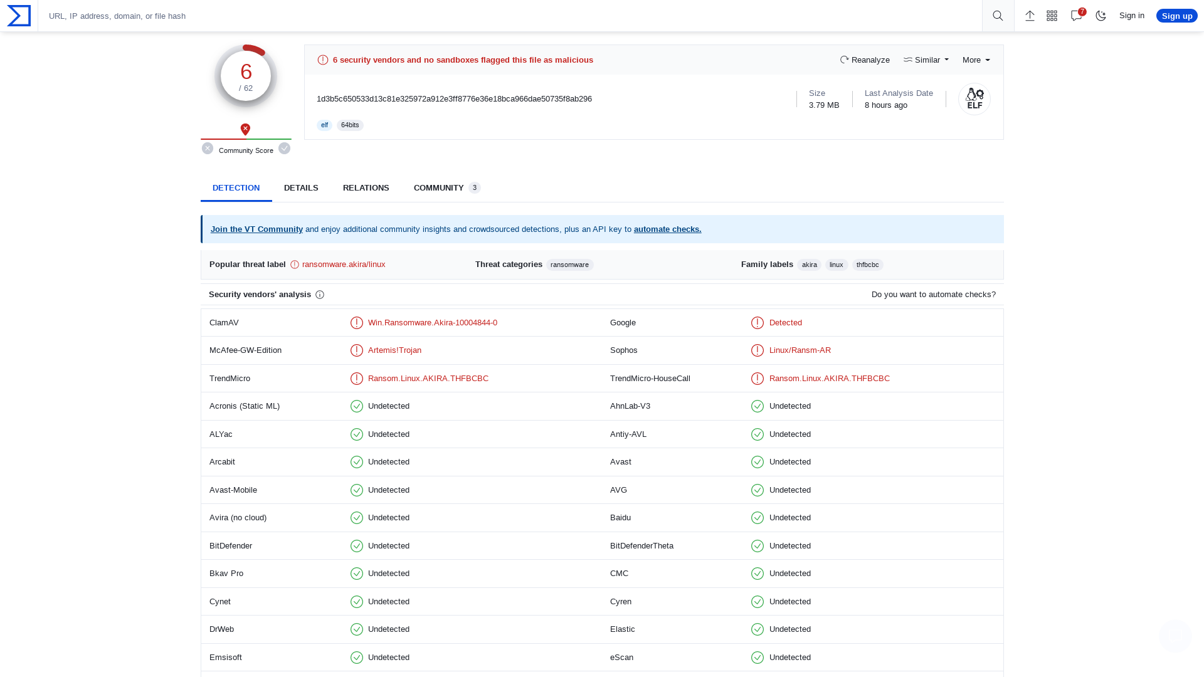Screen dimensions: 1204x677
Task: Click the red community score marker
Action: [x=246, y=129]
